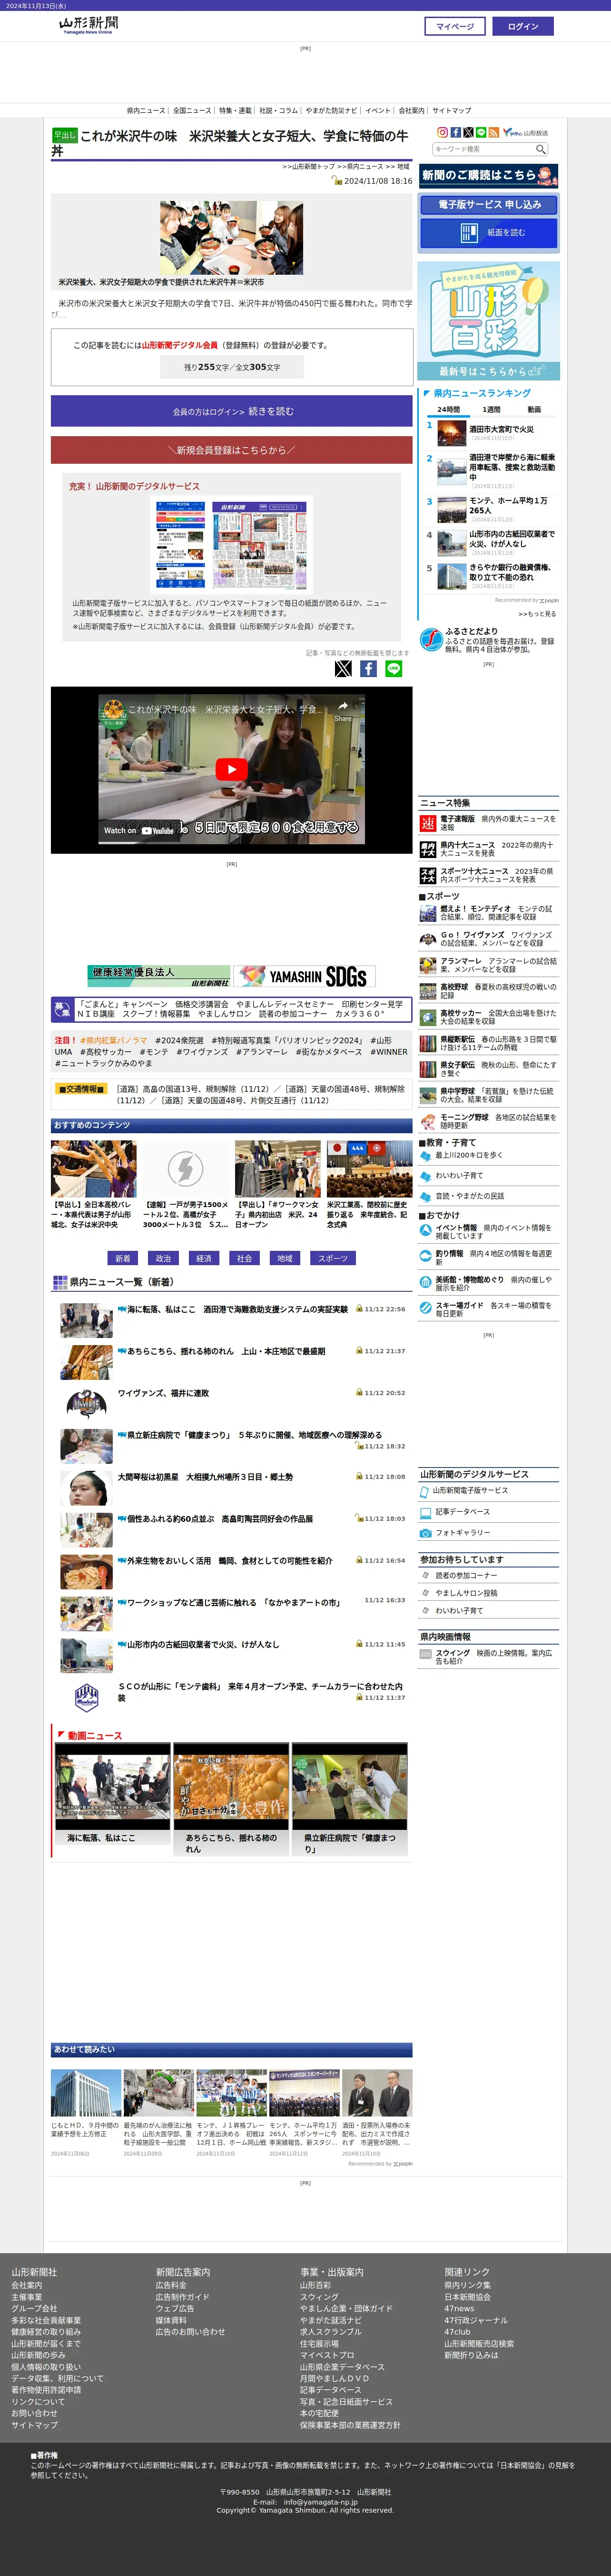611x2576 pixels.
Task: Open the orange RSS feed icon
Action: [493, 132]
